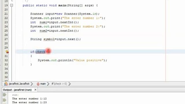The height and width of the screenshot is (104, 185).
Task: Click the error hint bulb on line 30
Action: pyautogui.click(x=7, y=52)
